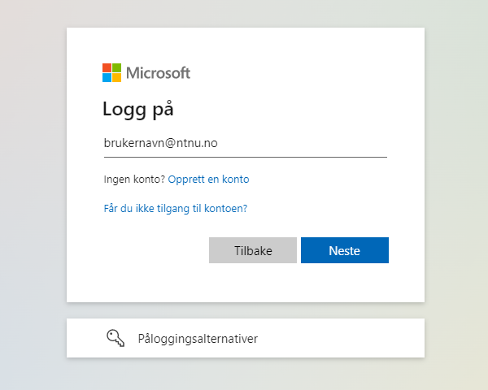Click the key icon for sign-in options
Viewport: 488px width, 390px height.
pos(115,338)
